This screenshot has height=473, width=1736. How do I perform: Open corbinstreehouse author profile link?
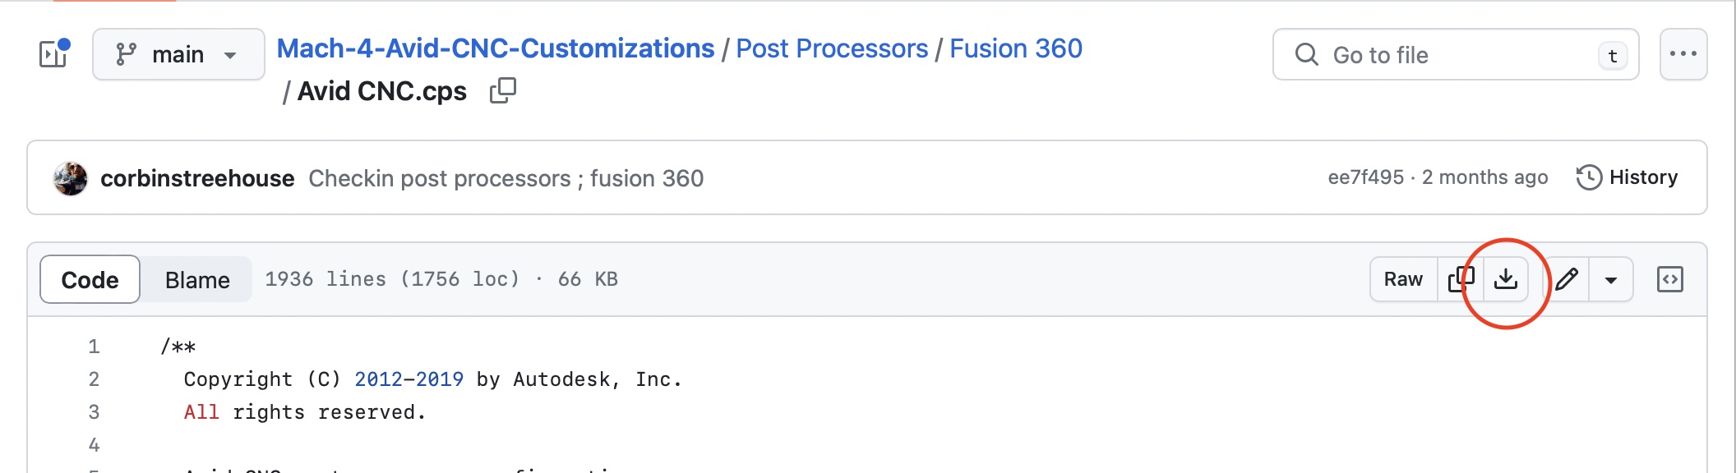pyautogui.click(x=197, y=178)
